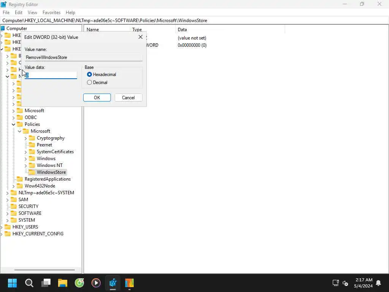Open the Help menu

point(70,13)
